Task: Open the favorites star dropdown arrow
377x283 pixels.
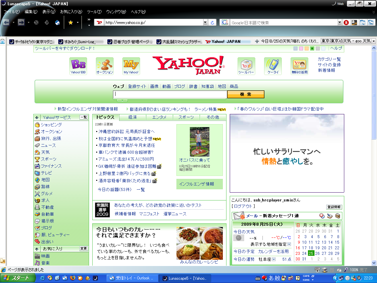Action: (x=78, y=23)
